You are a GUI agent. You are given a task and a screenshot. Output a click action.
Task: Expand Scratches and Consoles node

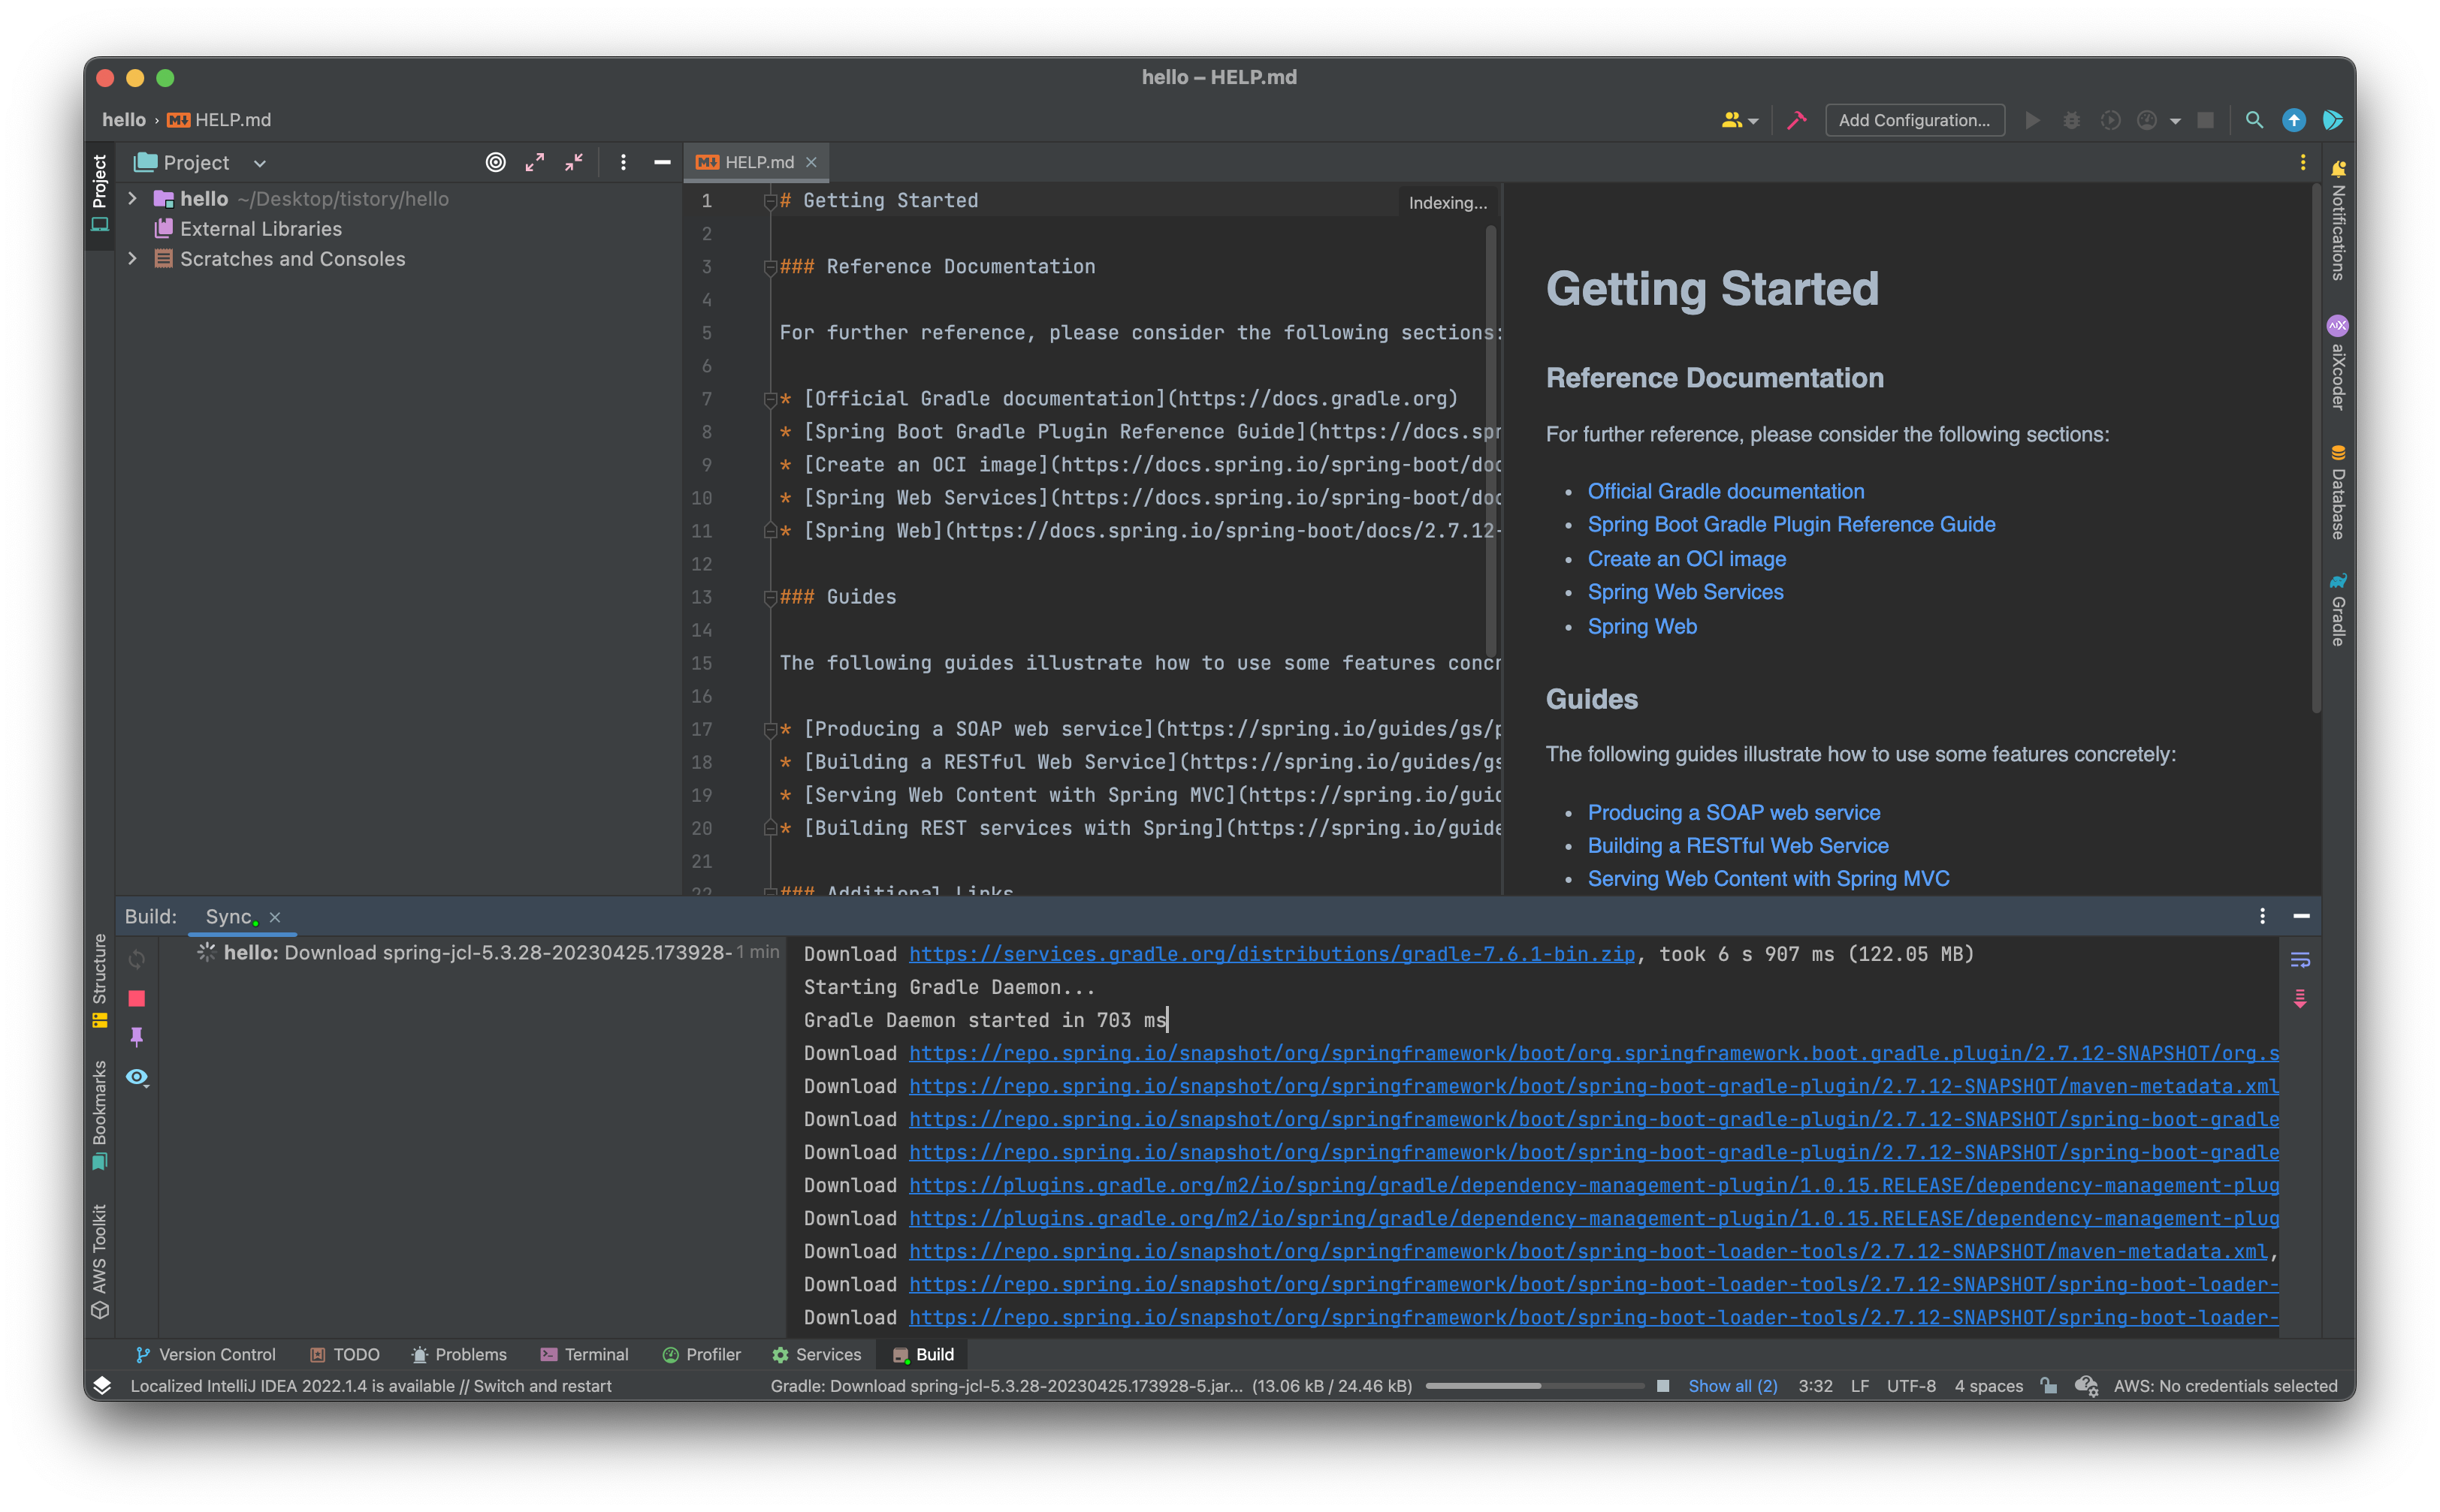[132, 259]
